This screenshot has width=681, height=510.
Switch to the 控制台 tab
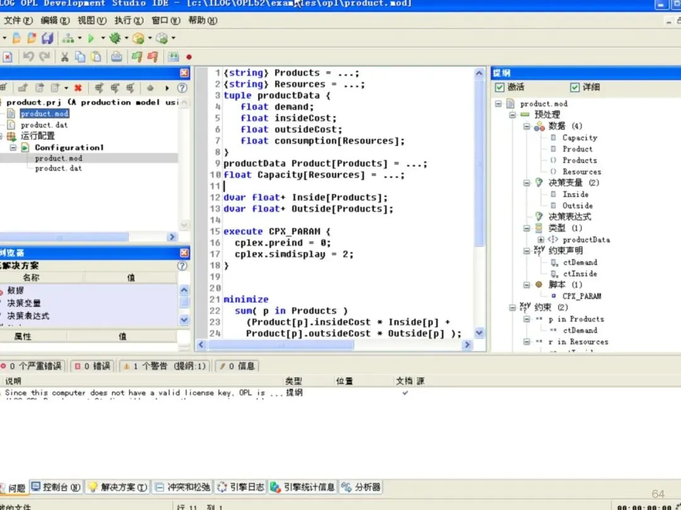[x=56, y=487]
